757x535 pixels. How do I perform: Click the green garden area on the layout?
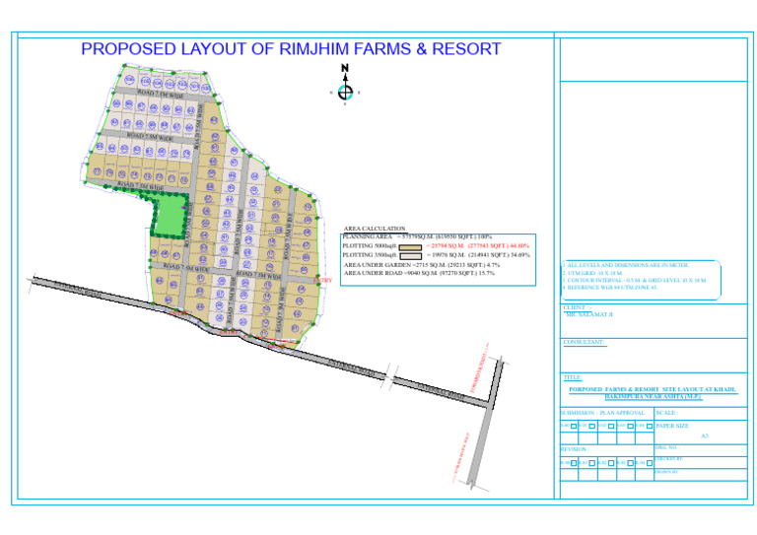(171, 215)
